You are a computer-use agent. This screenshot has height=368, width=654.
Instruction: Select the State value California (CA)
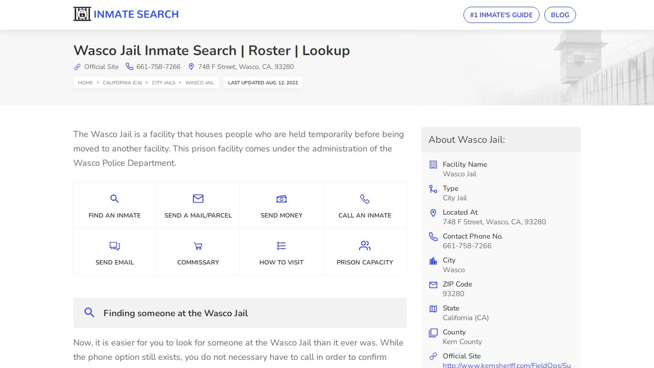pyautogui.click(x=466, y=318)
